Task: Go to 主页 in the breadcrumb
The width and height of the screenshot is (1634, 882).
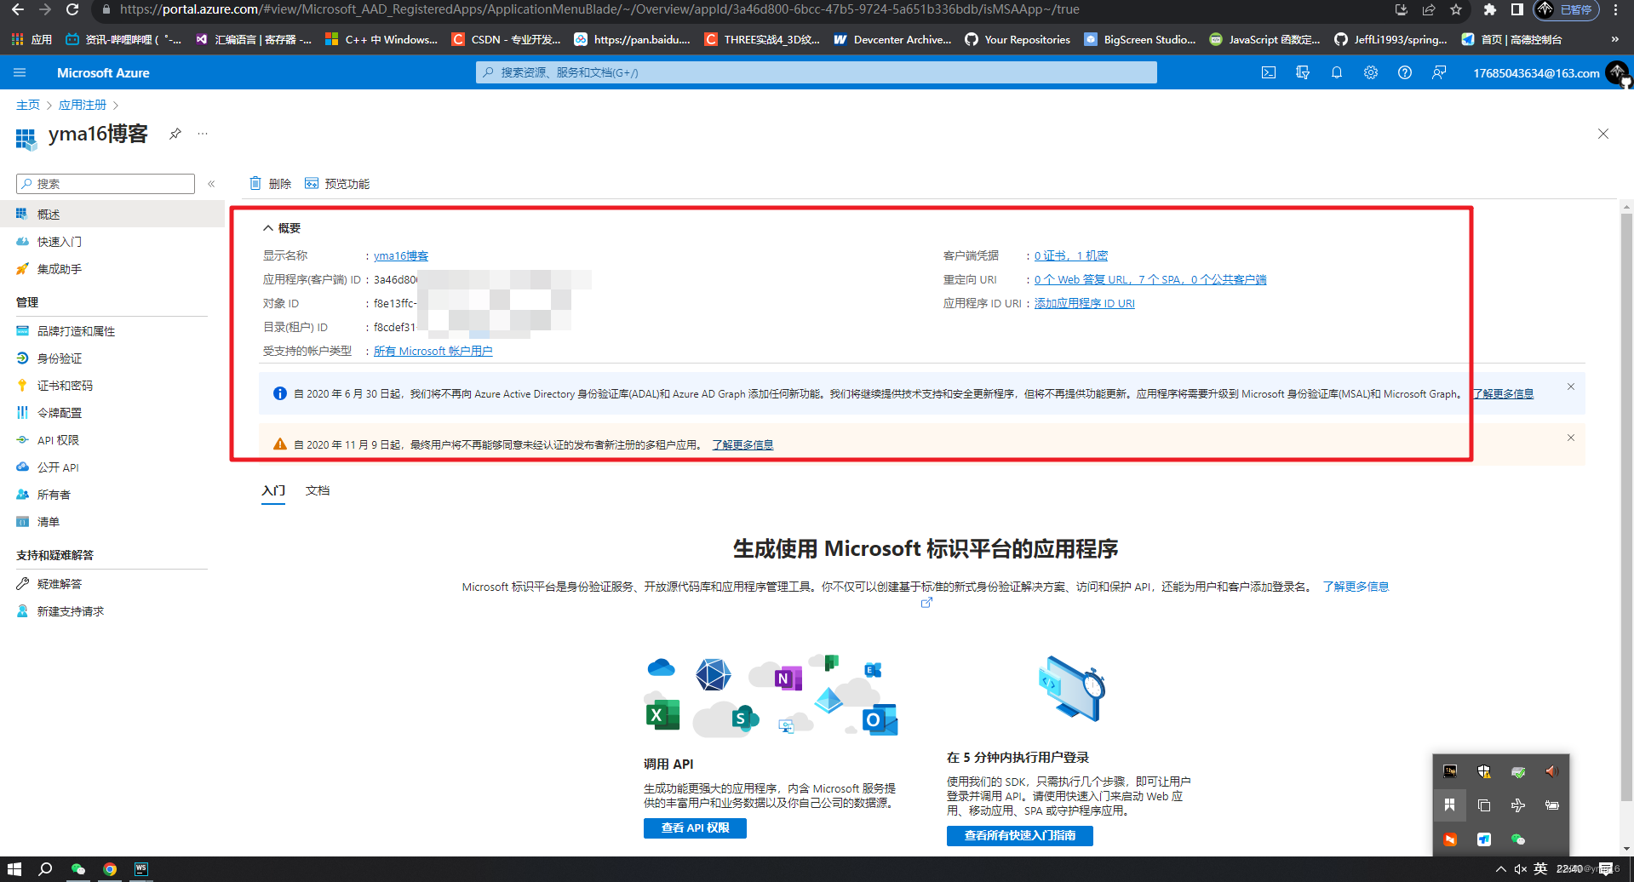Action: coord(28,105)
